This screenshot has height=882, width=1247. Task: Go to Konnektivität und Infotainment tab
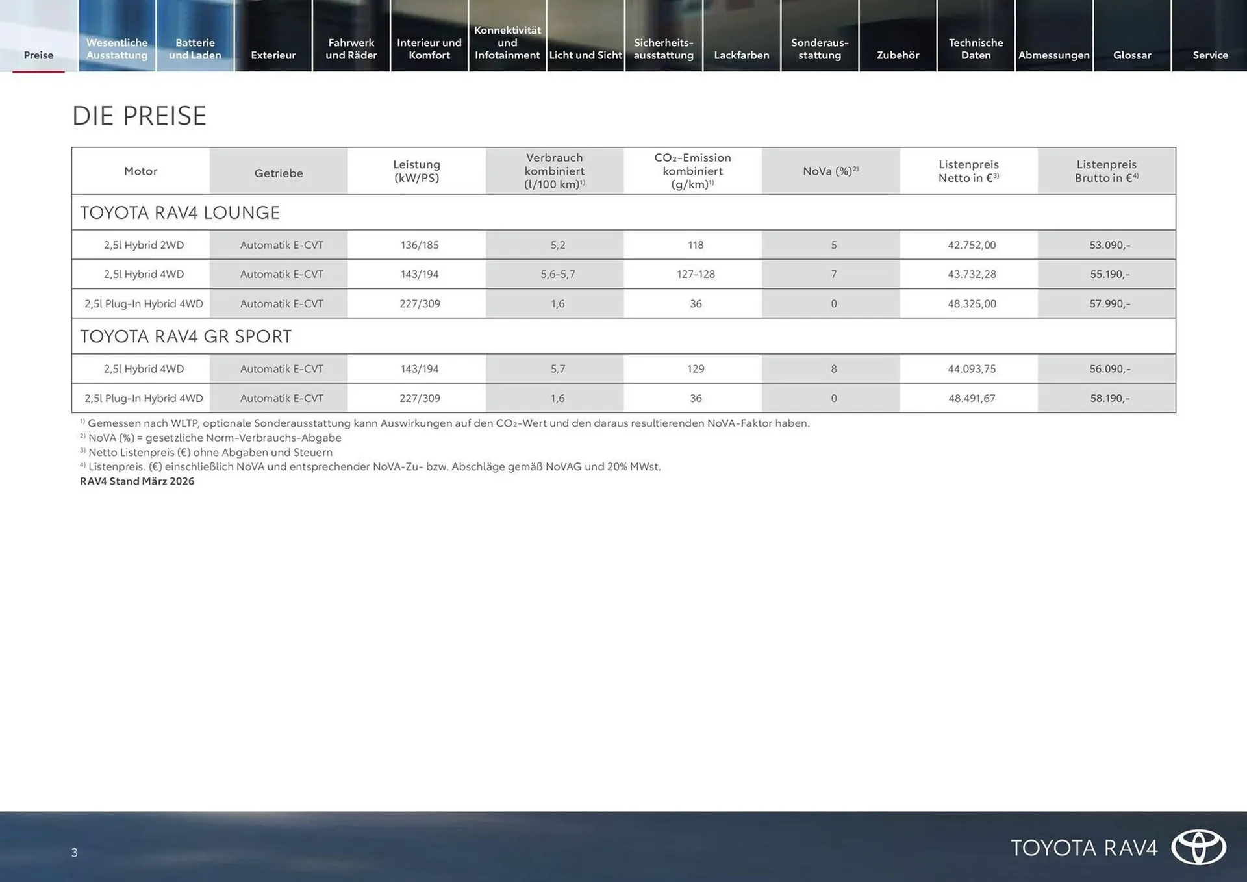point(507,42)
